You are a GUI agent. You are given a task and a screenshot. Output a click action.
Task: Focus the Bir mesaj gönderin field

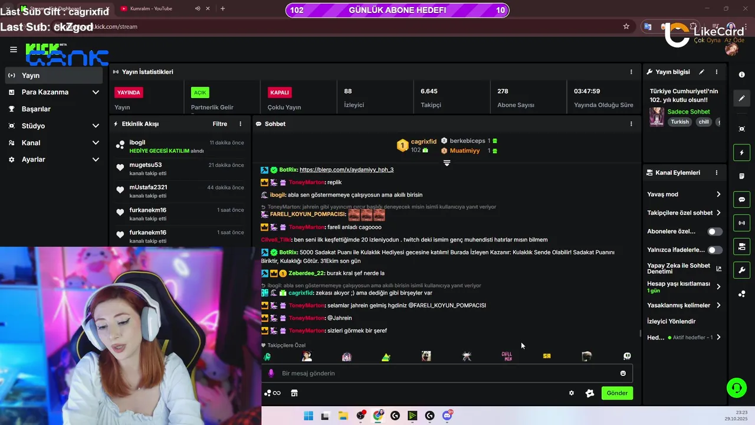(447, 373)
